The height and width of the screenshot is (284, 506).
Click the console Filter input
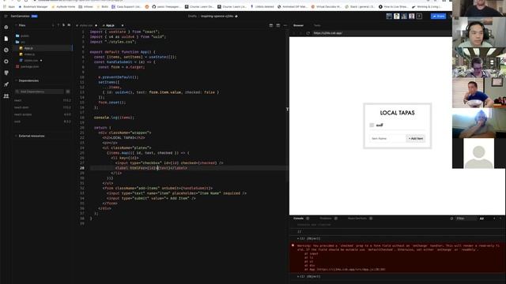point(466,219)
